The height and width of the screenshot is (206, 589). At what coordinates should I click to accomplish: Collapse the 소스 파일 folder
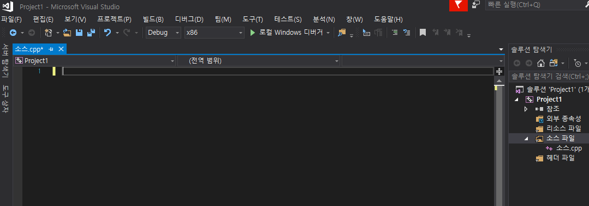pyautogui.click(x=526, y=139)
